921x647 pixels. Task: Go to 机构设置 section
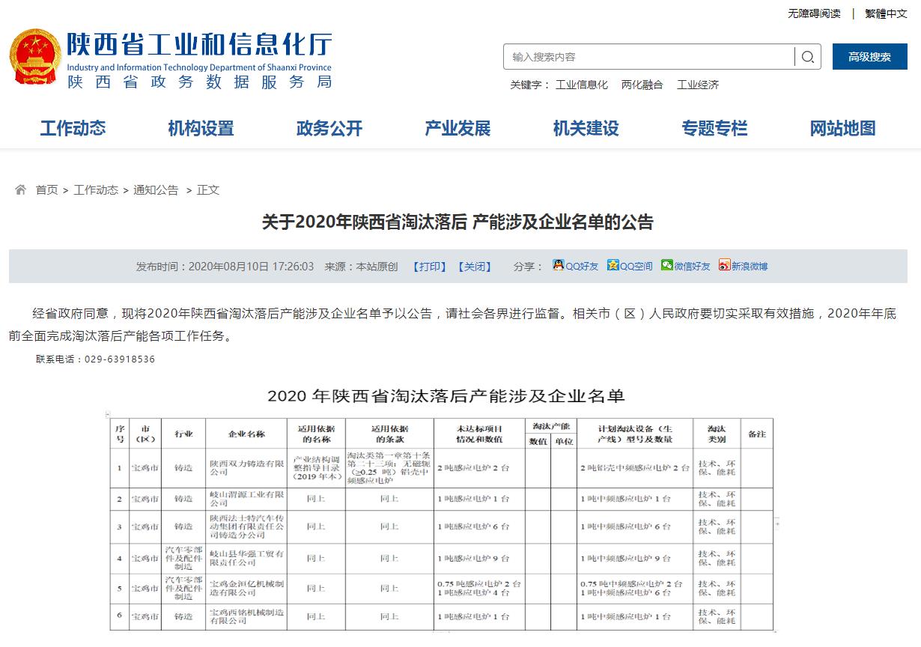(x=201, y=128)
